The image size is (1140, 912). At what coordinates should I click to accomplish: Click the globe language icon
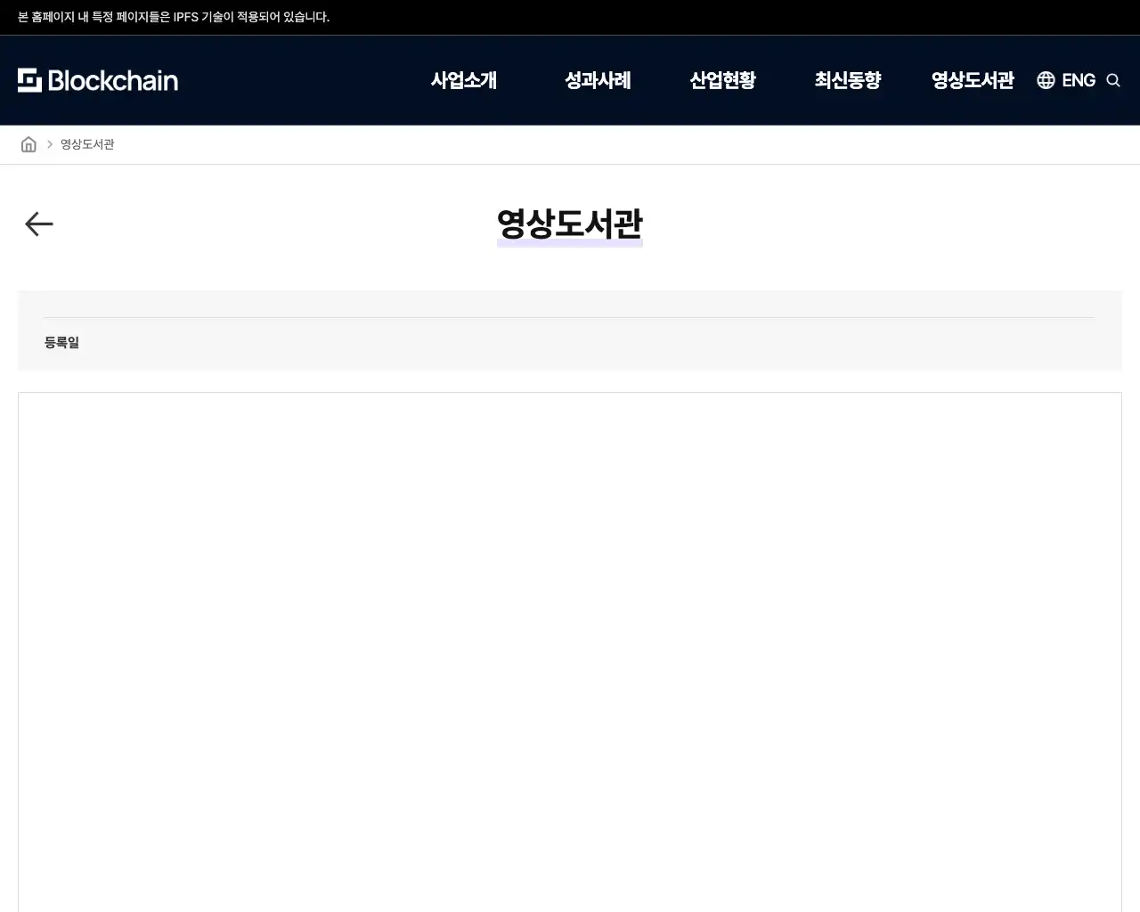click(1046, 80)
